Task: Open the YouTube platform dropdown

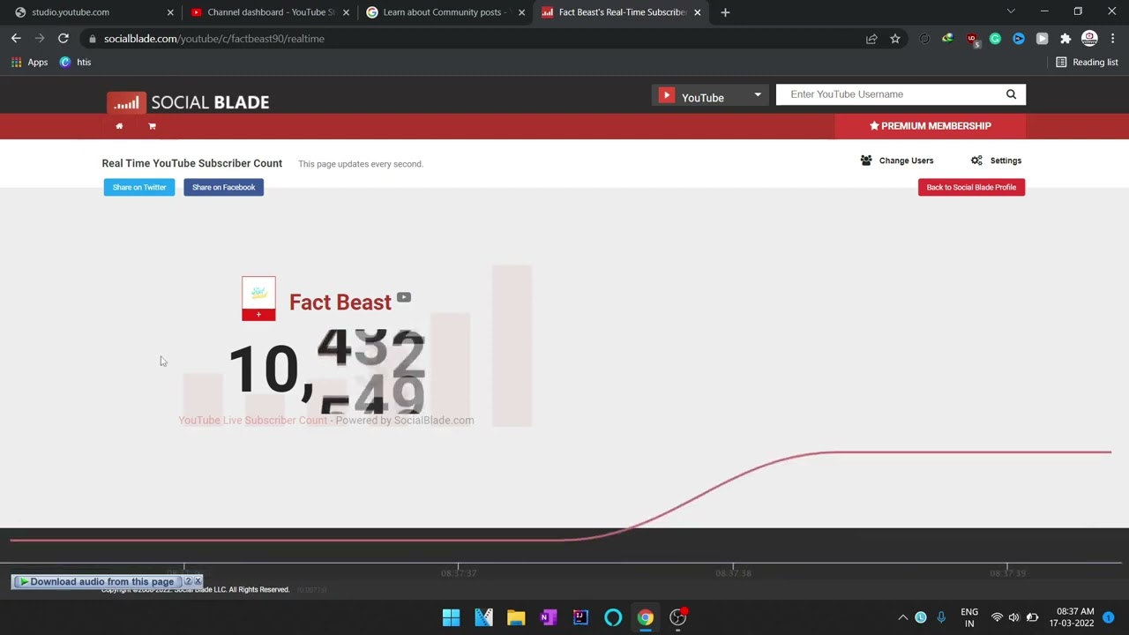Action: tap(710, 95)
